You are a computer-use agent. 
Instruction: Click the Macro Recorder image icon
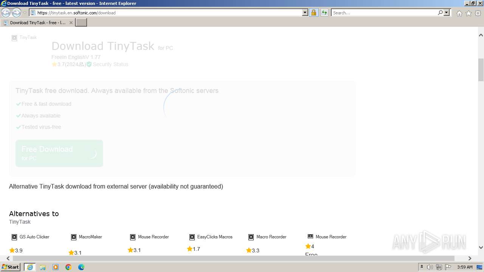(251, 237)
